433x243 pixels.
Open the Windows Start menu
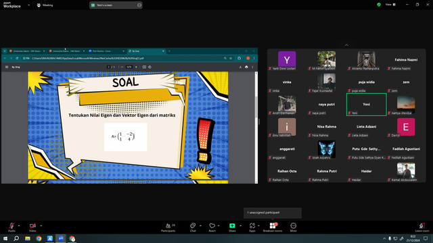pyautogui.click(x=5, y=238)
